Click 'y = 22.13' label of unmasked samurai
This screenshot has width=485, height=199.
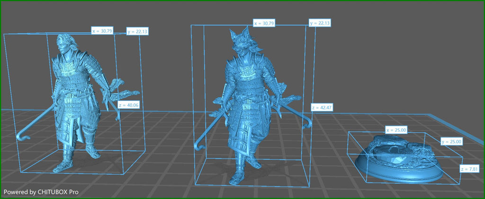138,31
